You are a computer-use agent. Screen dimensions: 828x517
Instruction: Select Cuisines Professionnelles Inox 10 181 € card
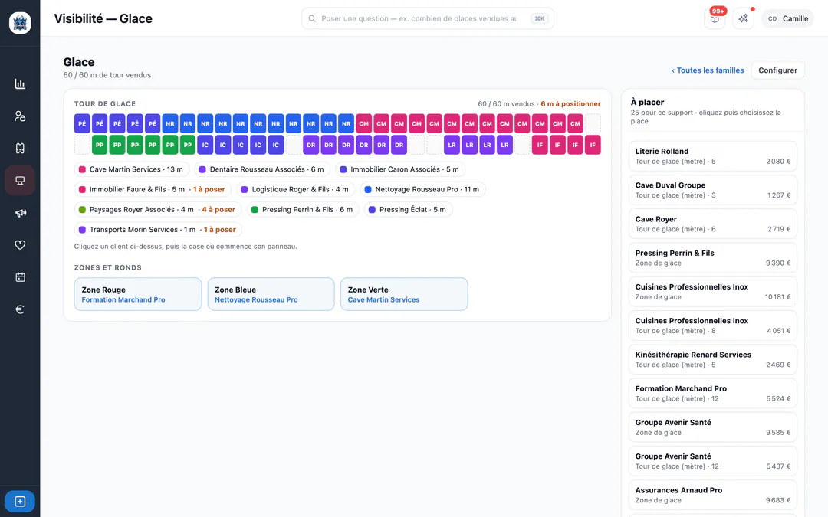(712, 292)
